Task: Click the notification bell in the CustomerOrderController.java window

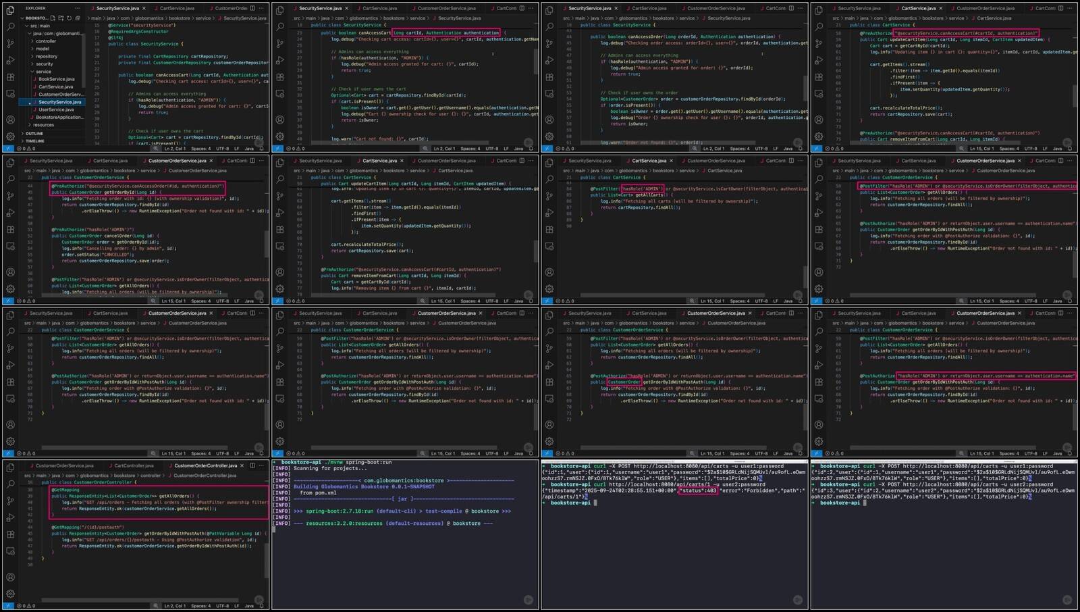Action: tap(261, 606)
